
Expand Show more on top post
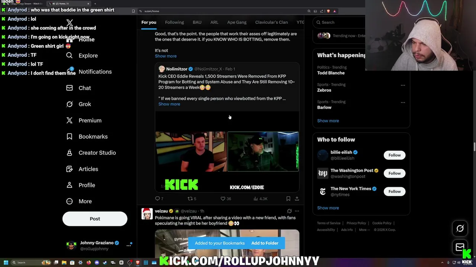click(x=166, y=56)
